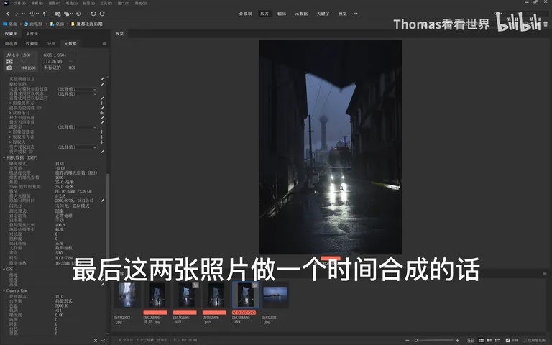Edit 模特年龄 with pencil icon
Screen dimensions: 552x345
[x=102, y=84]
